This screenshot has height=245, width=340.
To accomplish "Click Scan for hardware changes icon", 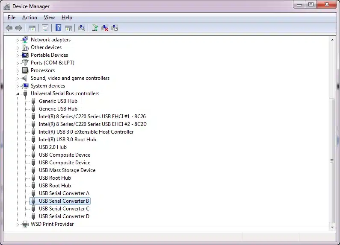I will point(82,28).
